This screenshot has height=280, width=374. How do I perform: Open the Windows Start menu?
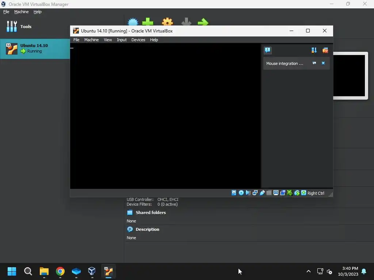point(12,271)
